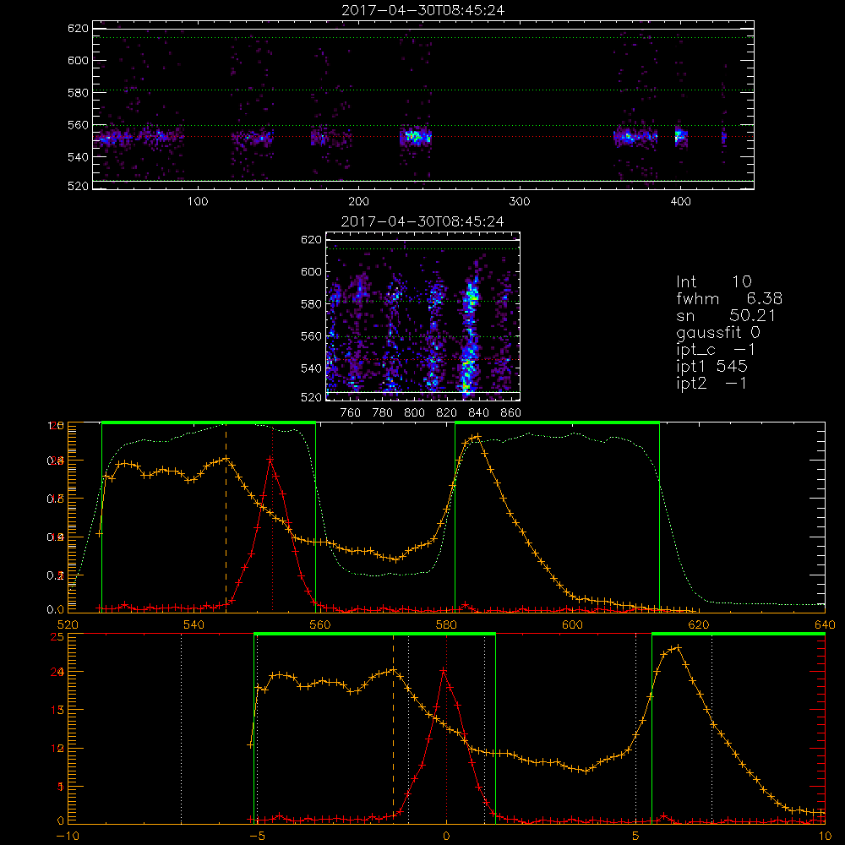845x845 pixels.
Task: Click the red curve peak in the third plot
Action: click(x=270, y=459)
